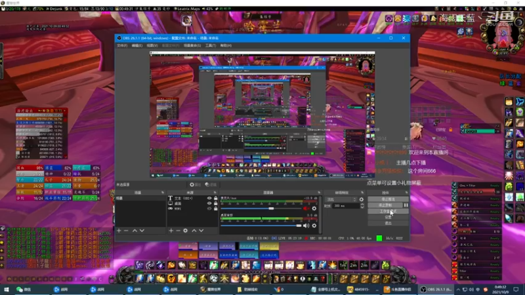Unmute the microphone/Aux audio channel
This screenshot has width=525, height=295.
click(306, 208)
